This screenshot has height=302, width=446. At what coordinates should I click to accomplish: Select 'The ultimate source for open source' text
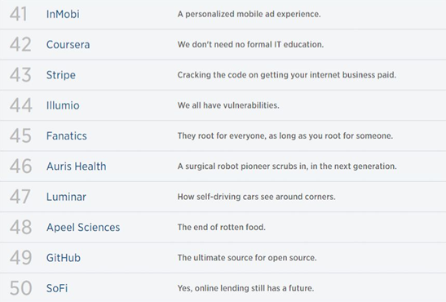tap(247, 258)
